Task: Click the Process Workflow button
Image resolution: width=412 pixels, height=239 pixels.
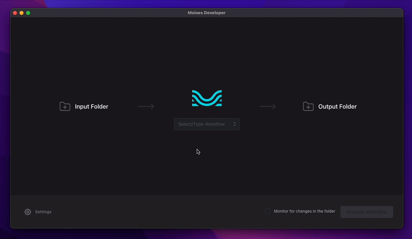Action: pos(367,212)
